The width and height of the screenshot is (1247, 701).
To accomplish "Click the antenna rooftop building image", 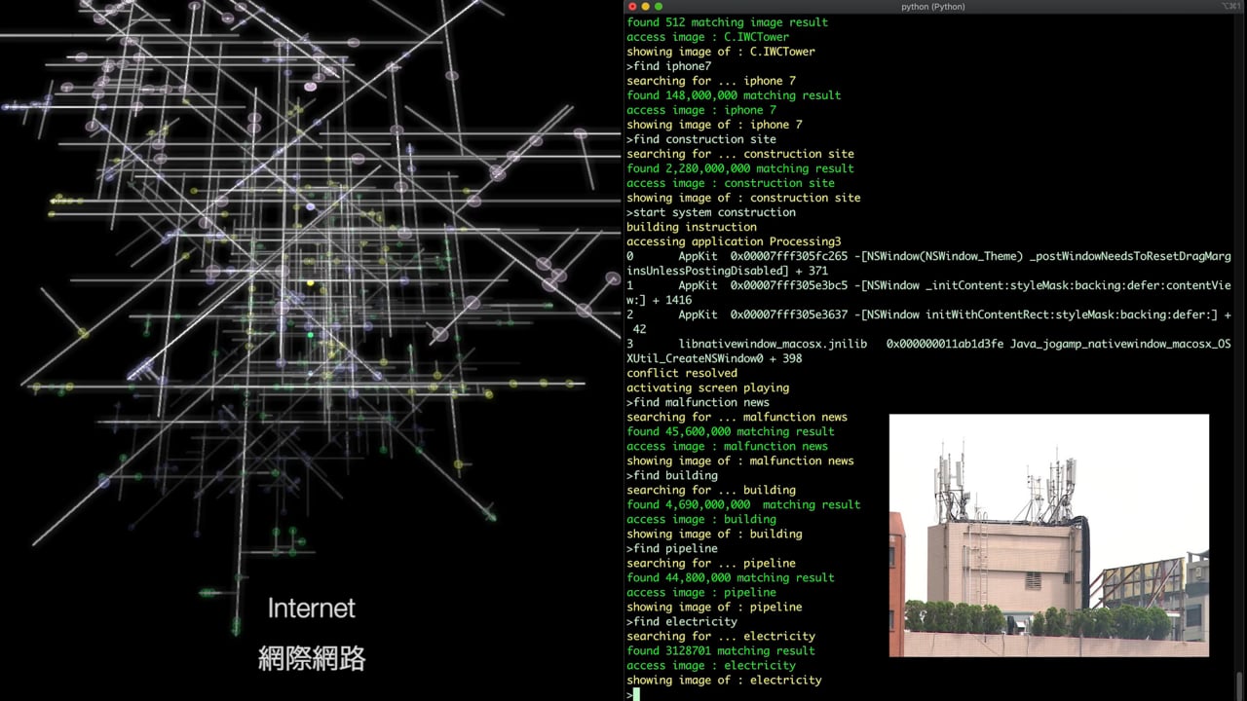I will pyautogui.click(x=1049, y=535).
